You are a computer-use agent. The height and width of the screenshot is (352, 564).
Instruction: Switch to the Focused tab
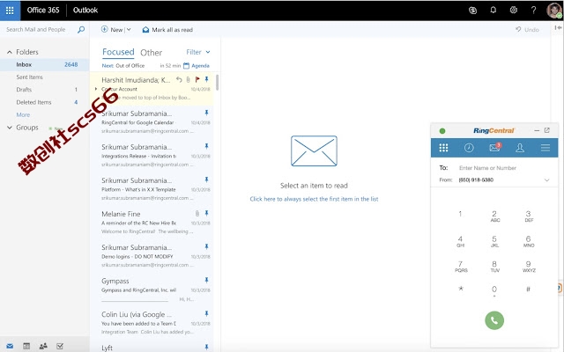118,52
